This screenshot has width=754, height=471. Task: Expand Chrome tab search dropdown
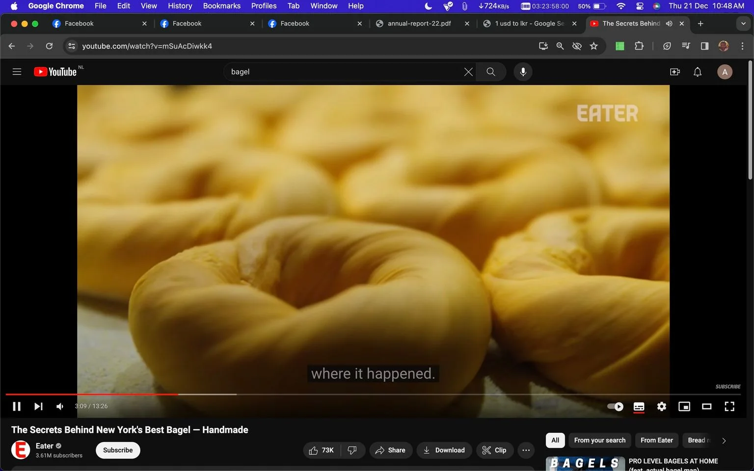[x=743, y=24]
